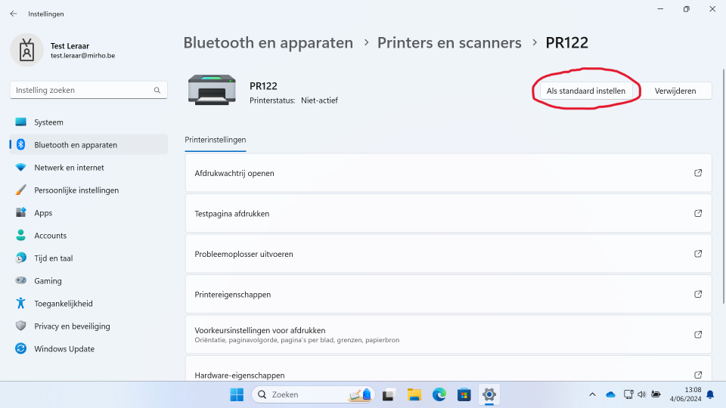Screen dimensions: 726x408
Task: Open Microsoft Edge from the taskbar
Action: (x=439, y=394)
